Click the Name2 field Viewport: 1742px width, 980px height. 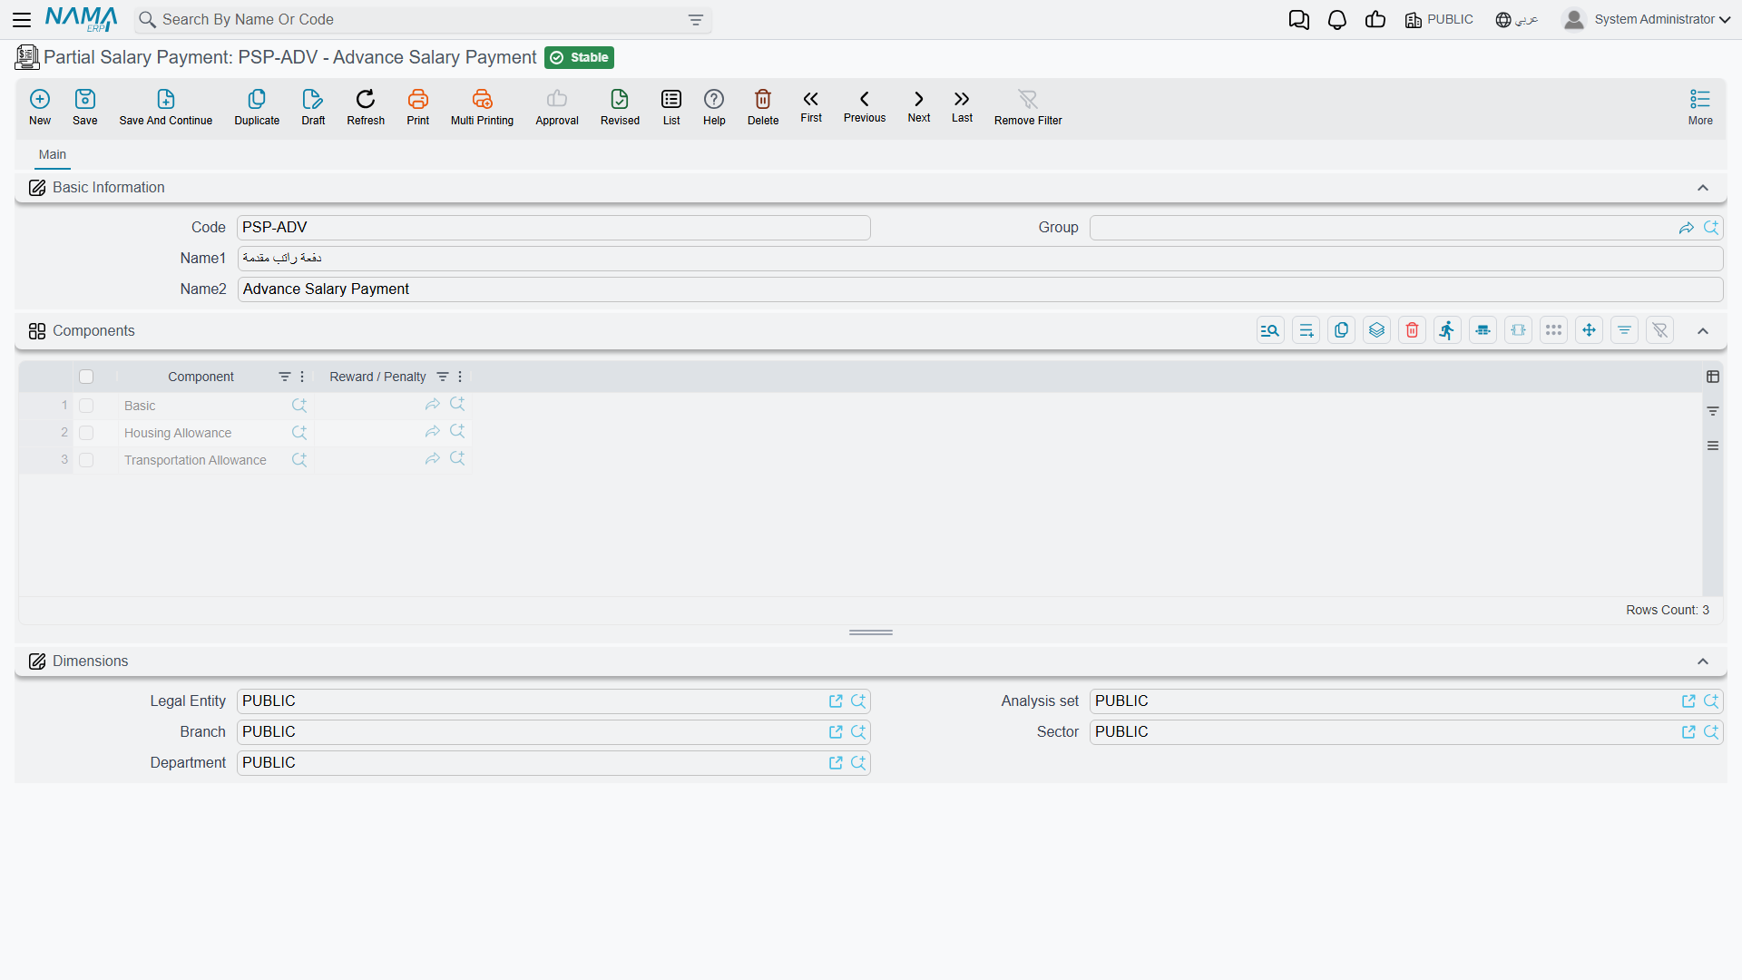[x=980, y=289]
